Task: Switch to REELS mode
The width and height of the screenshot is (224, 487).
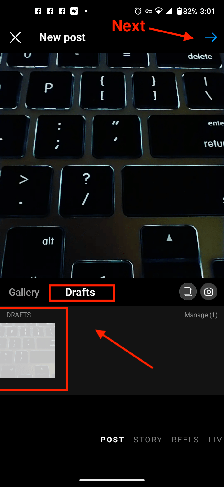Action: (x=185, y=440)
